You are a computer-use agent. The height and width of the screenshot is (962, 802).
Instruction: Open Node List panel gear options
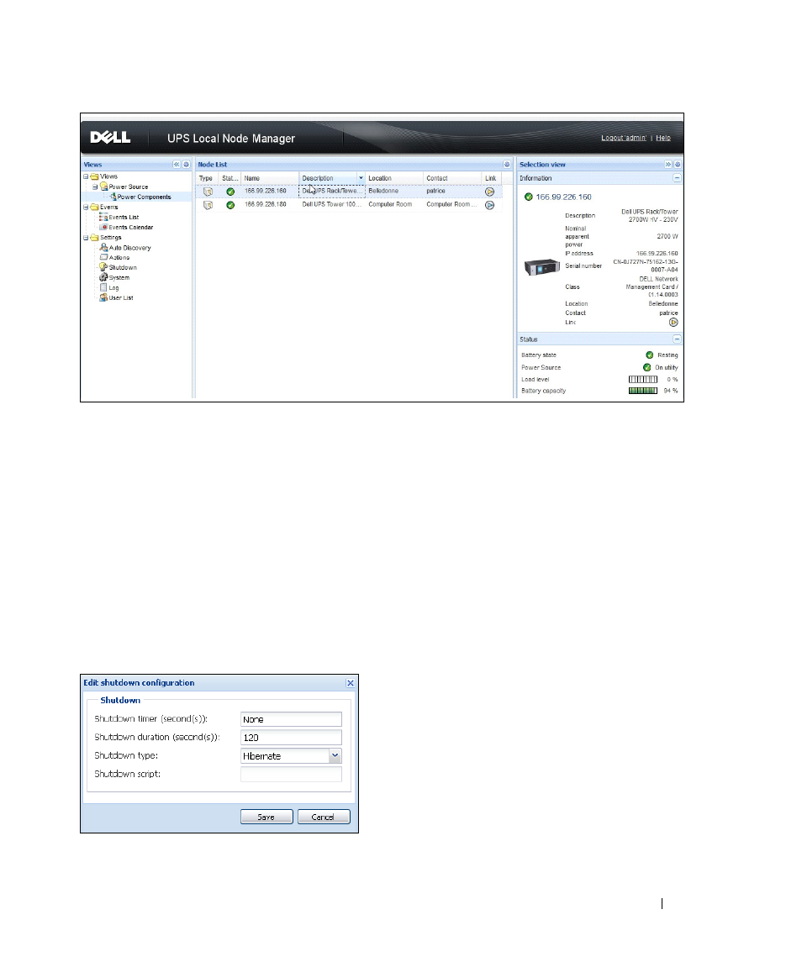[x=507, y=165]
